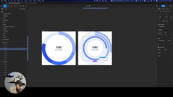The width and height of the screenshot is (173, 97).
Task: Open a new tab with plus button
Action: (x=41, y=3)
